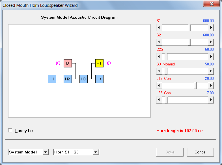222x165 pixels.
Task: Click the Cancel button
Action: (201, 152)
